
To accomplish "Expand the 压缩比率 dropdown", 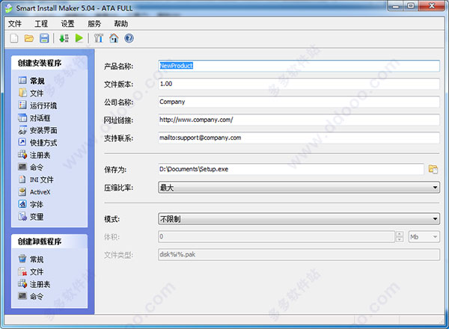I will pos(299,188).
